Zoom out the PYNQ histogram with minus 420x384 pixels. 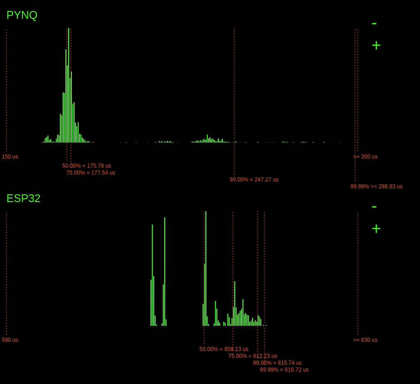coord(374,24)
